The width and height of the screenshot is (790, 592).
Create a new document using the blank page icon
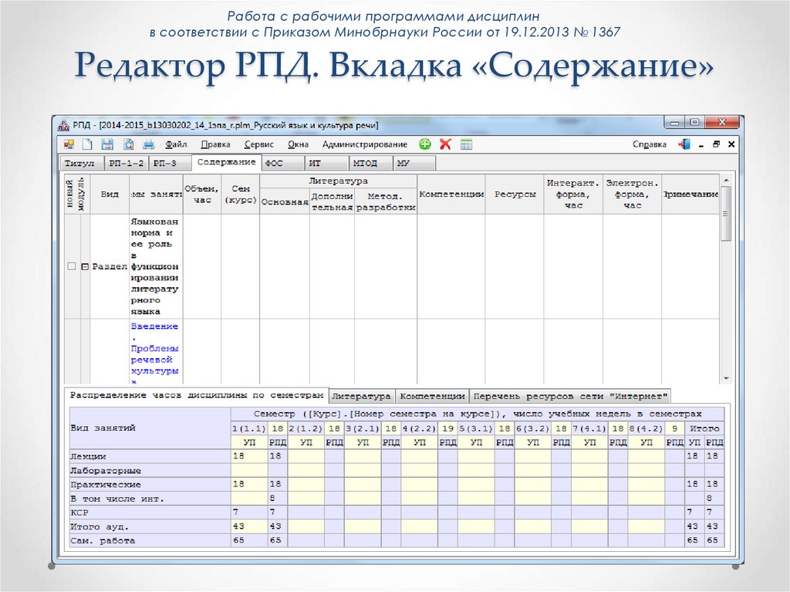coord(87,144)
